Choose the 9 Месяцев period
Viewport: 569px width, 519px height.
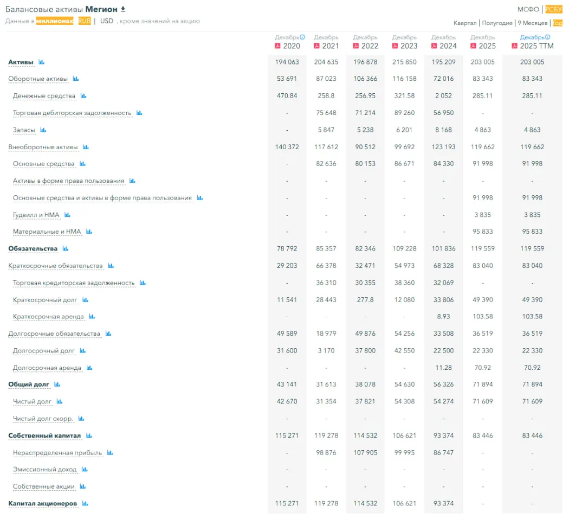(532, 23)
